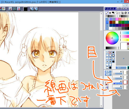Select the top layer thumbnail
129x109 pixels.
click(x=125, y=73)
